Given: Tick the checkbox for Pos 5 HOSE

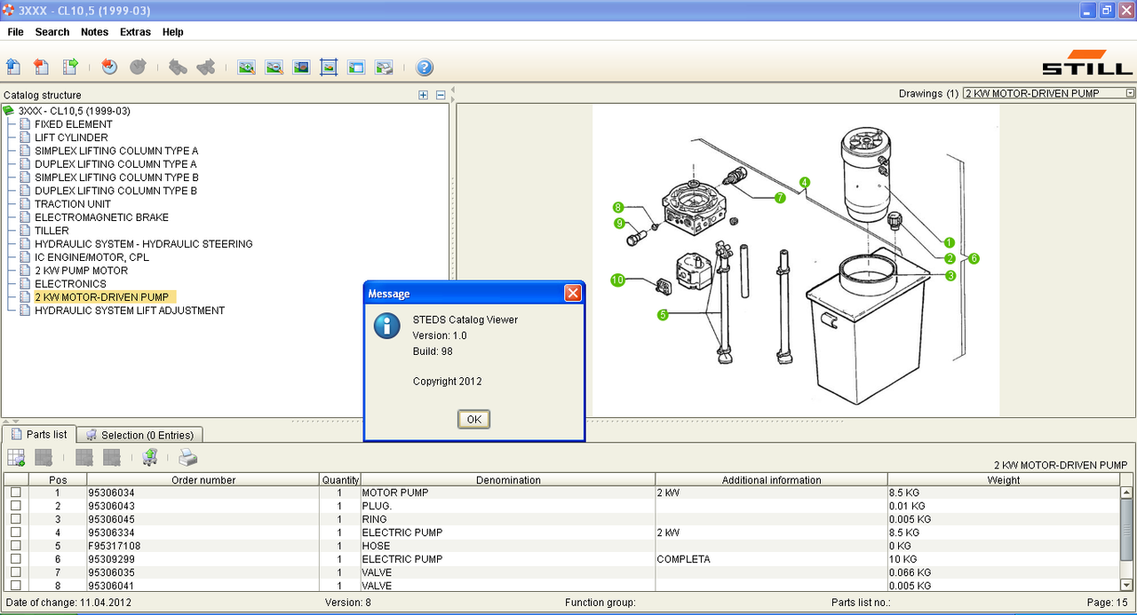Looking at the screenshot, I should point(15,546).
